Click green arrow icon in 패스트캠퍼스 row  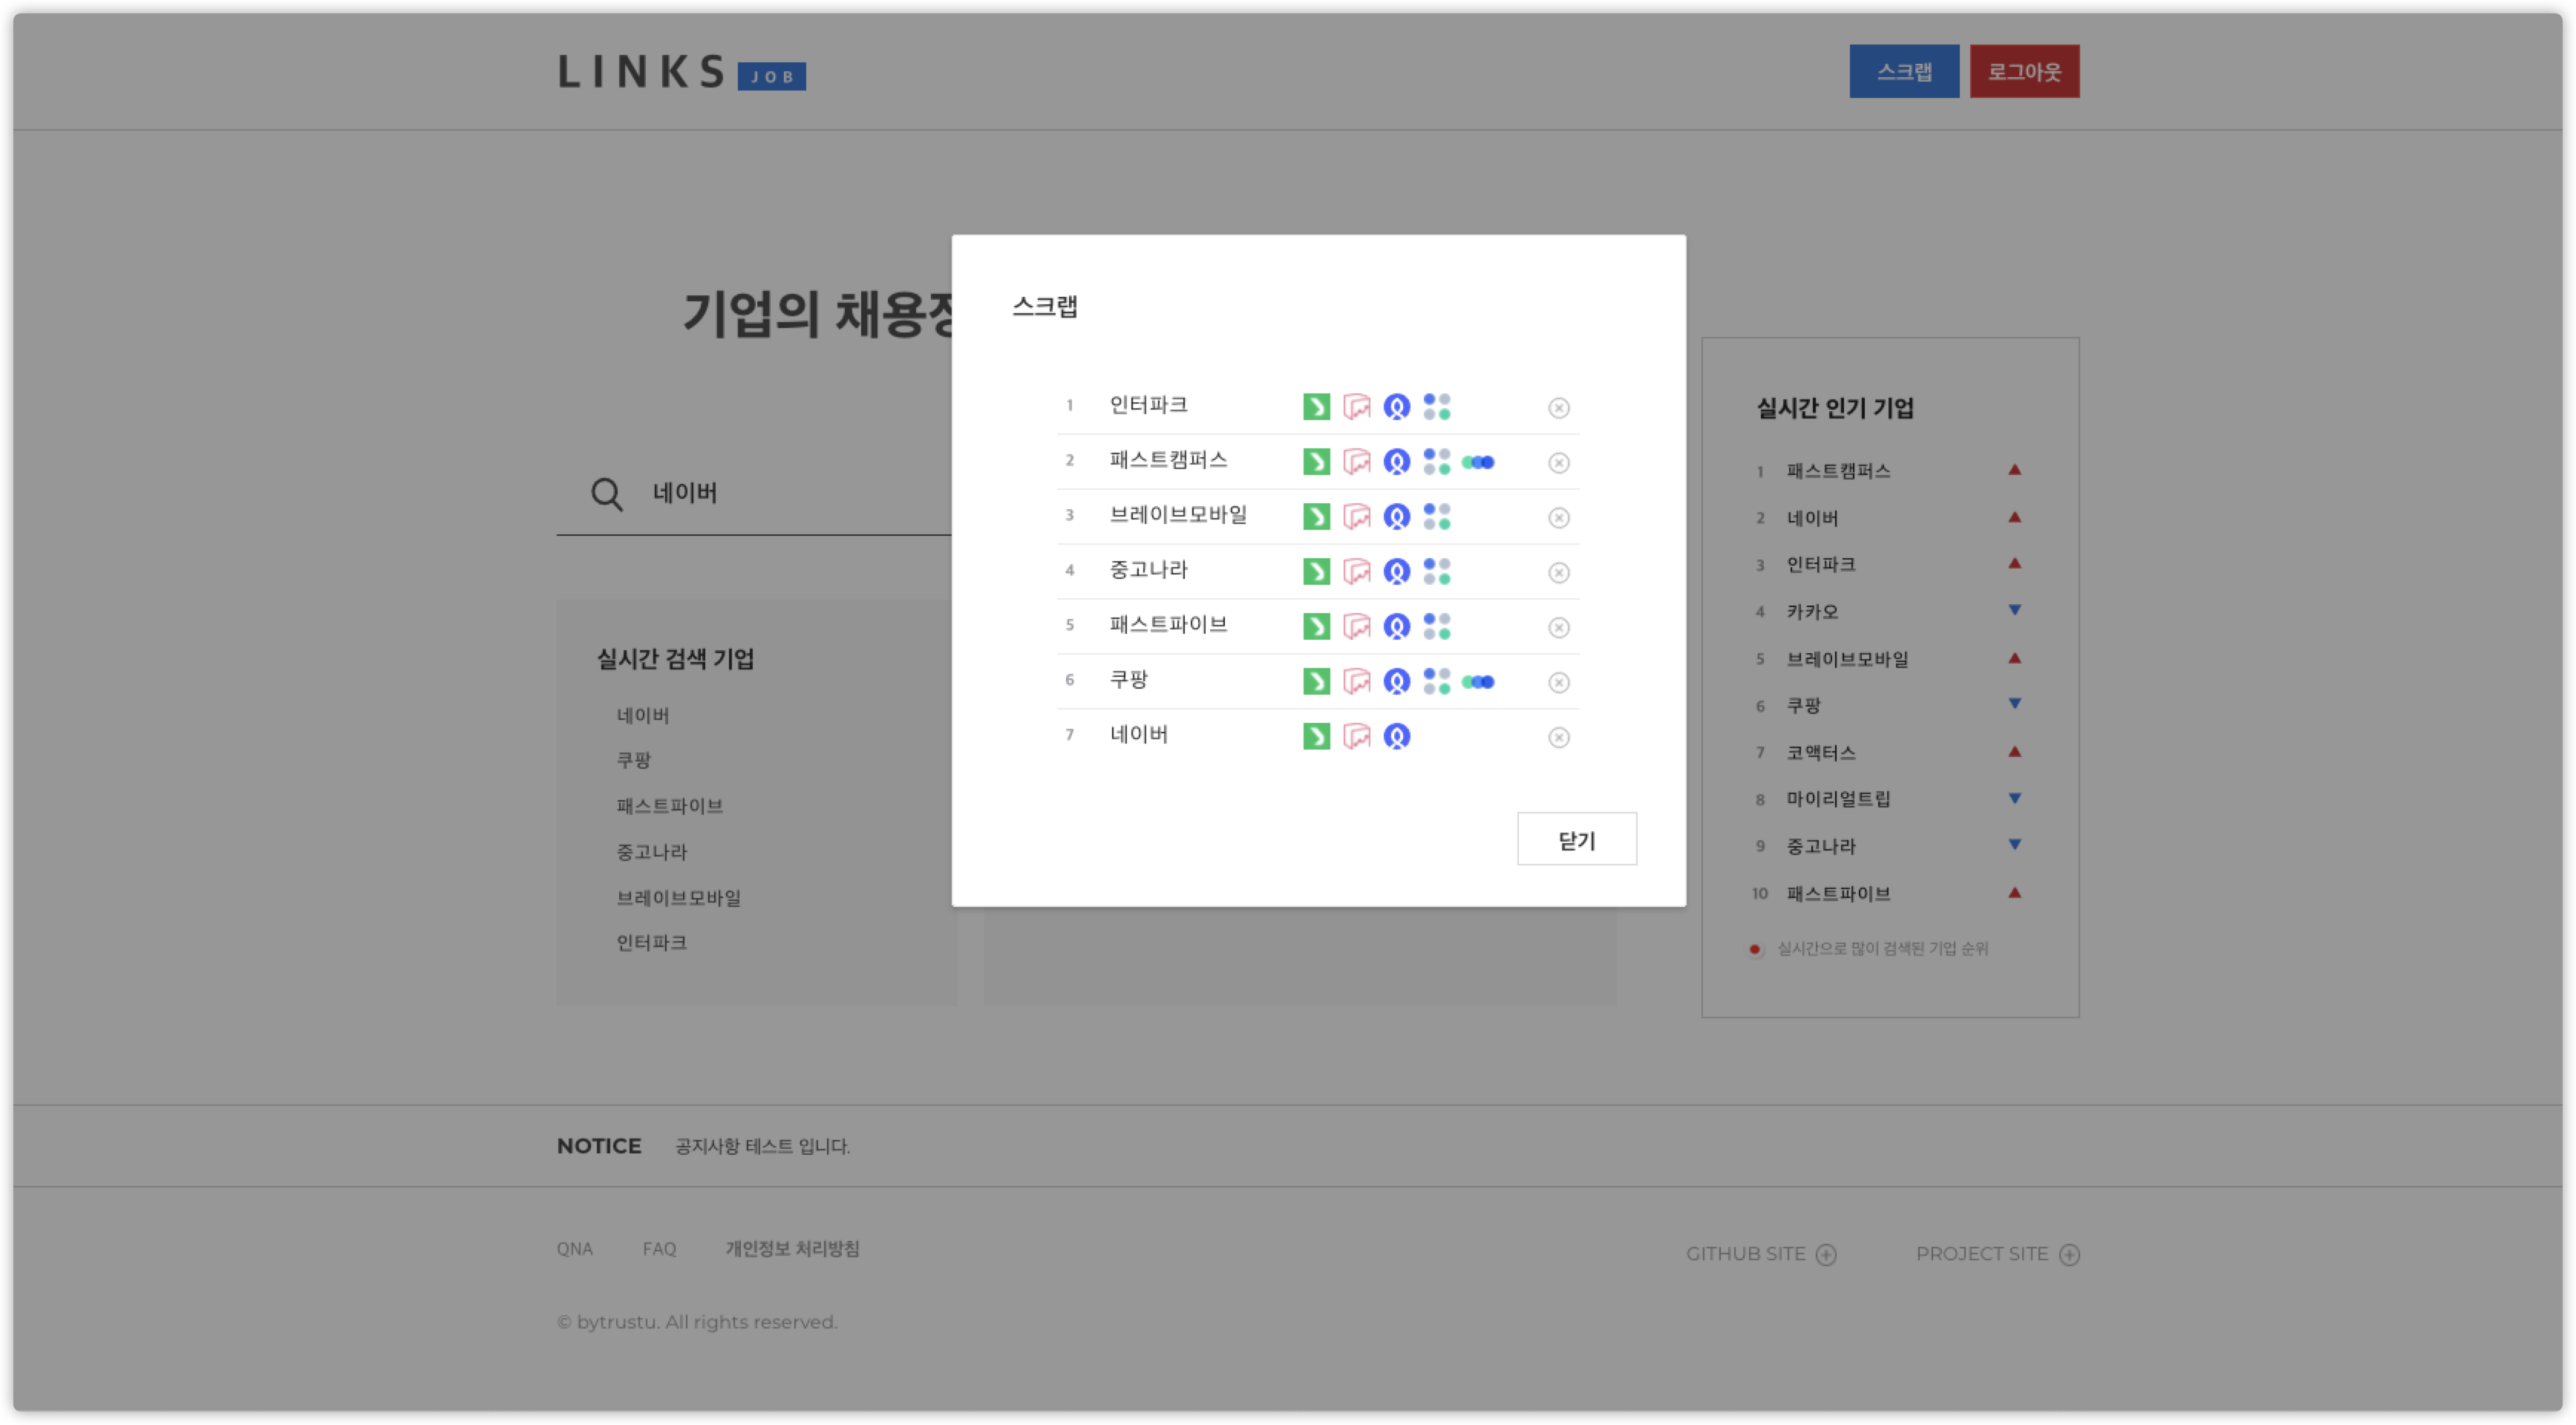(x=1316, y=462)
